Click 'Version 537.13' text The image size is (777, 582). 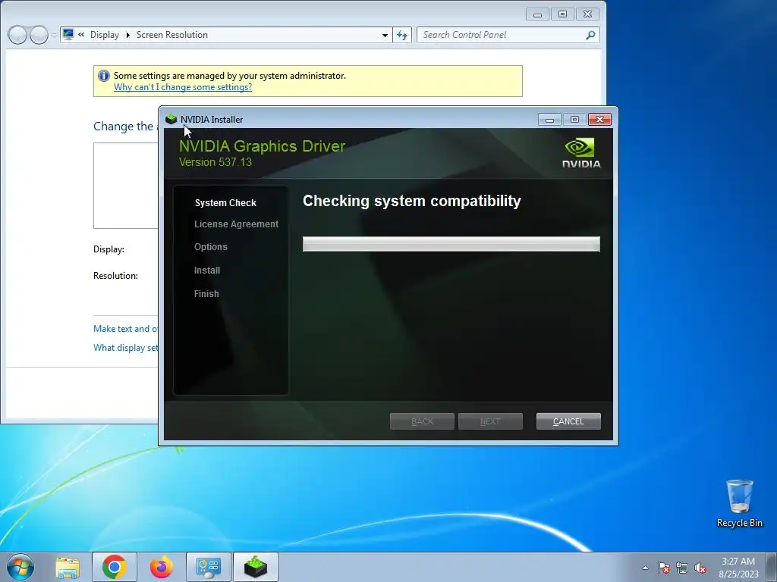(x=215, y=162)
